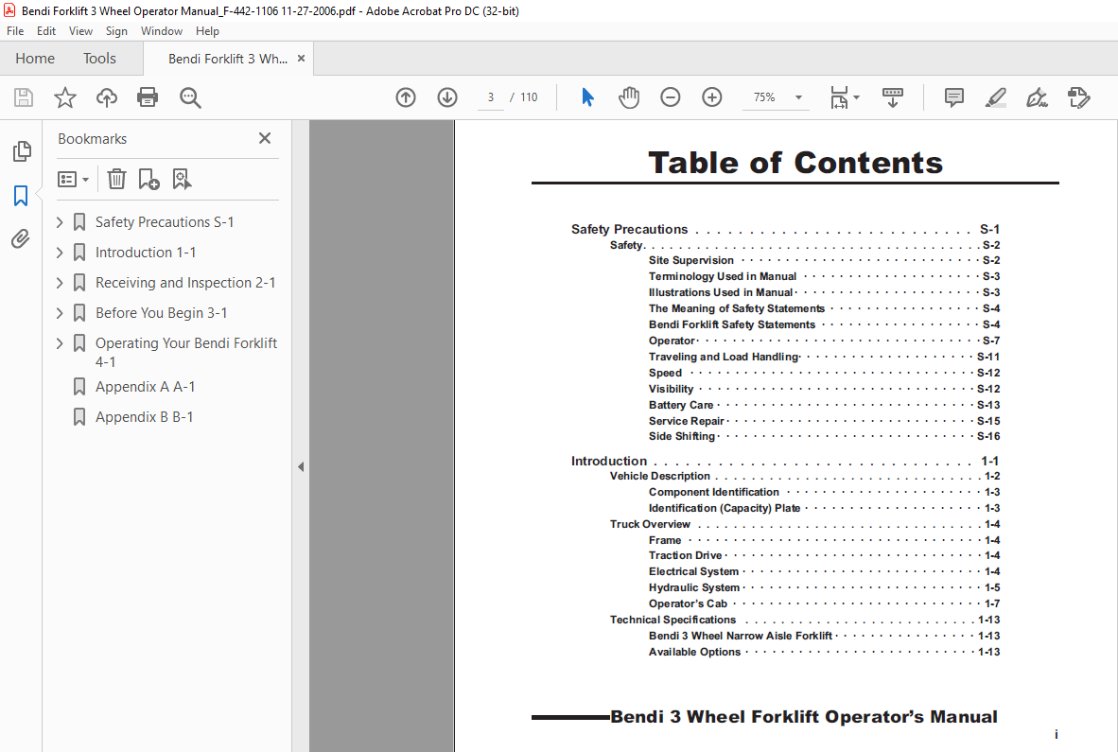
Task: Open the Help menu
Action: pos(207,30)
